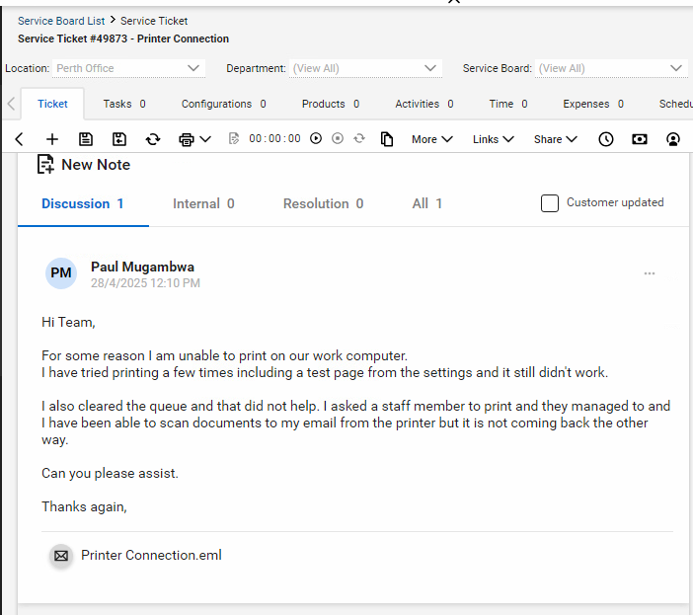
Task: Stop the ticket timer
Action: 338,139
